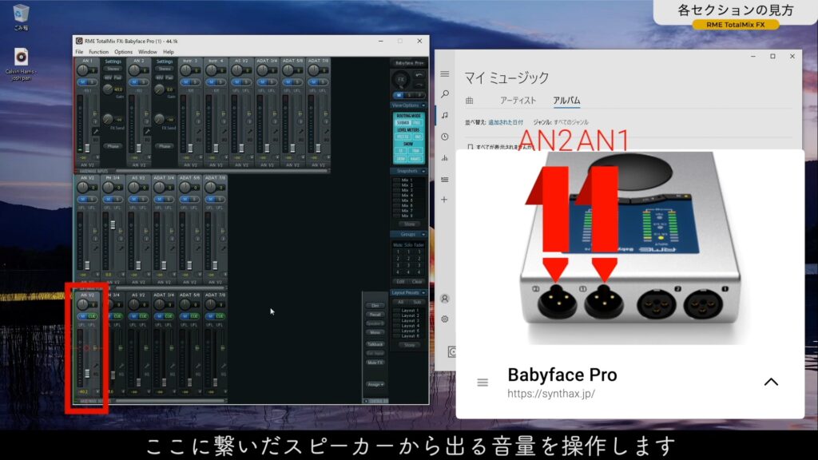Click the Store button under Layout Presets
Screen dimensions: 818x460
point(409,345)
